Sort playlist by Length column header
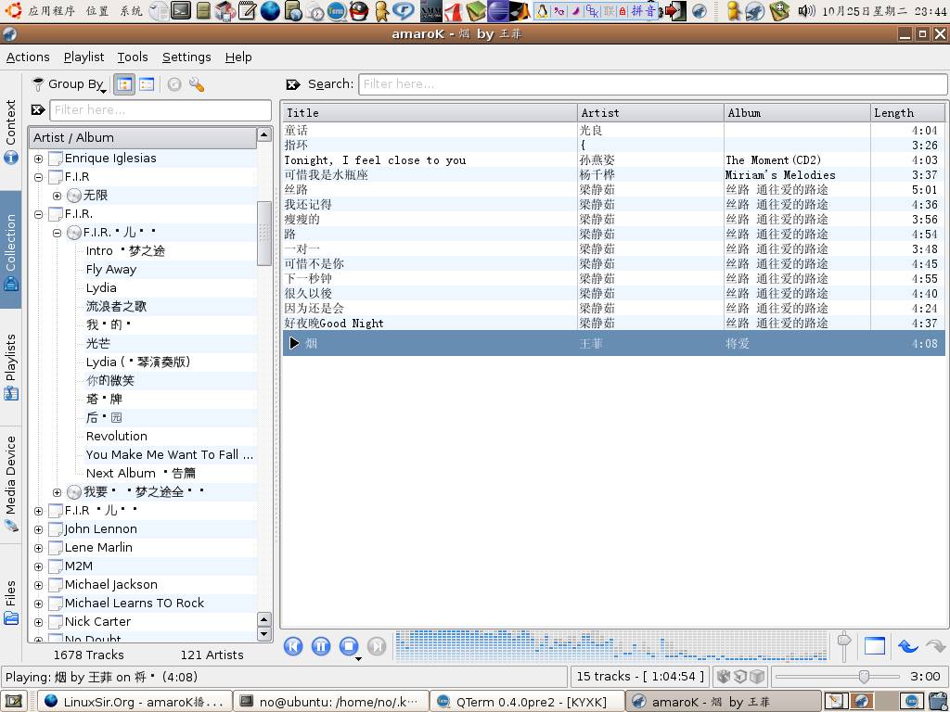This screenshot has width=950, height=712. 907,112
